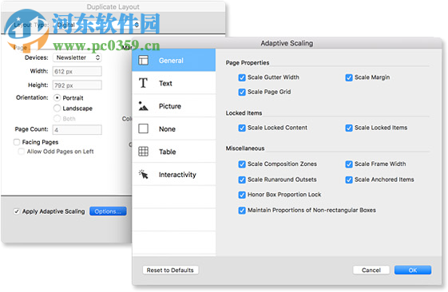Click the Duplicate Layout title text
This screenshot has height=292, width=448.
[x=113, y=6]
